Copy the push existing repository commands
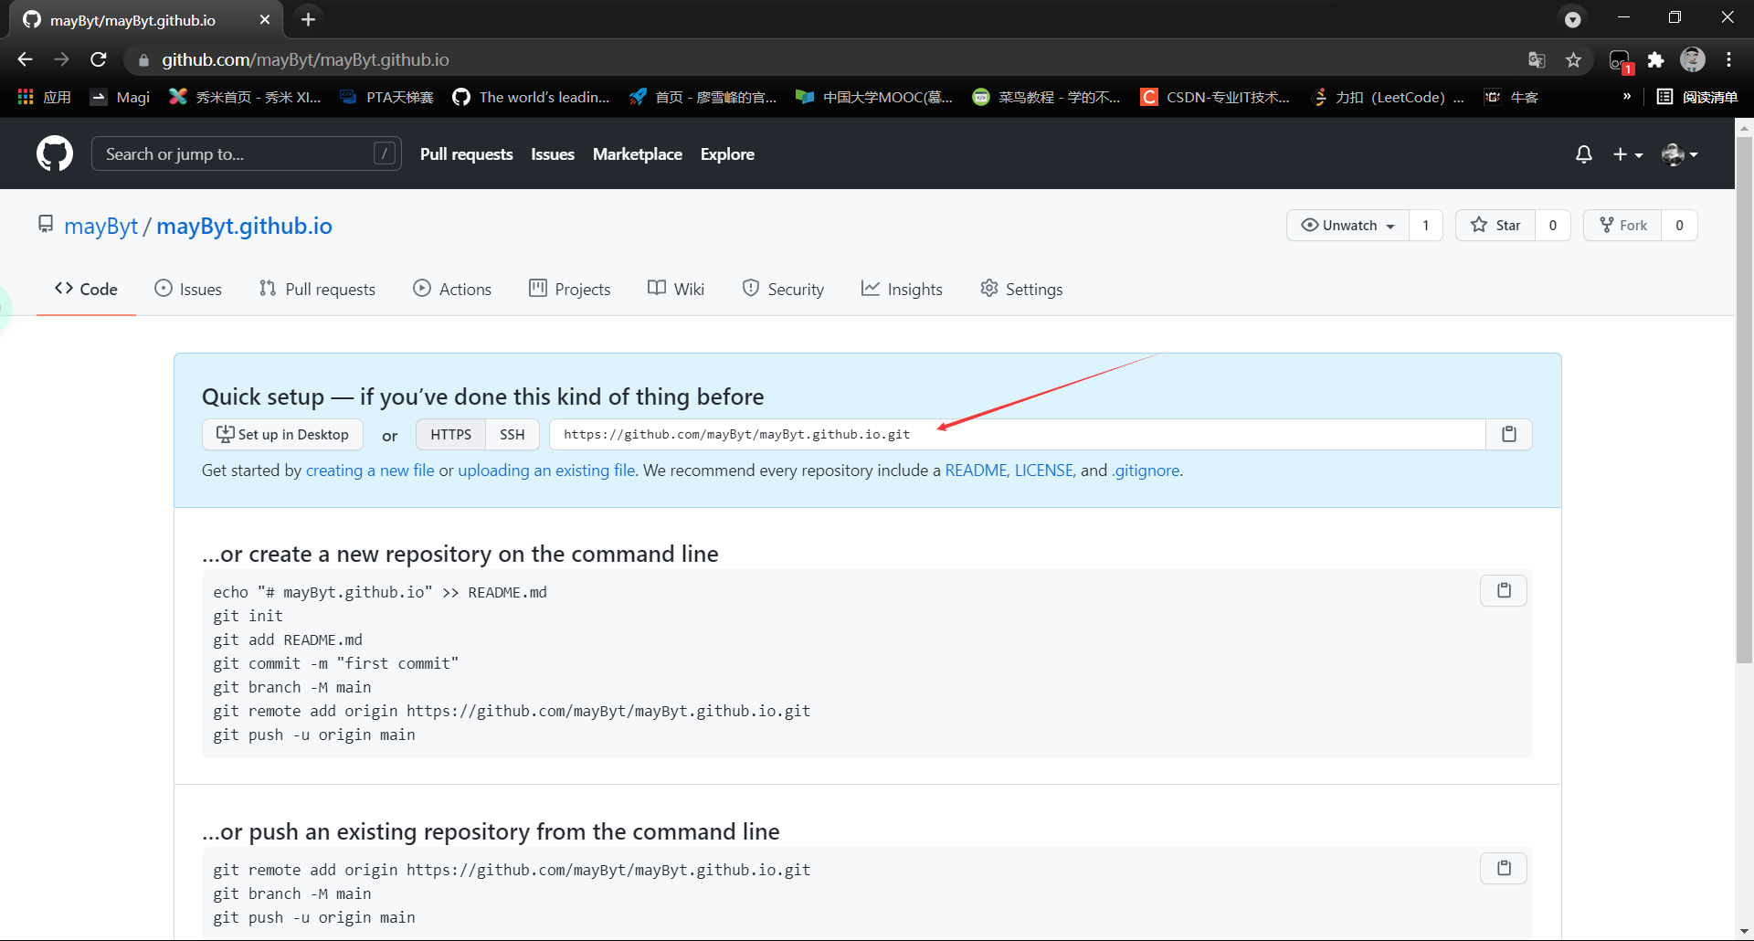Viewport: 1754px width, 941px height. click(x=1504, y=868)
